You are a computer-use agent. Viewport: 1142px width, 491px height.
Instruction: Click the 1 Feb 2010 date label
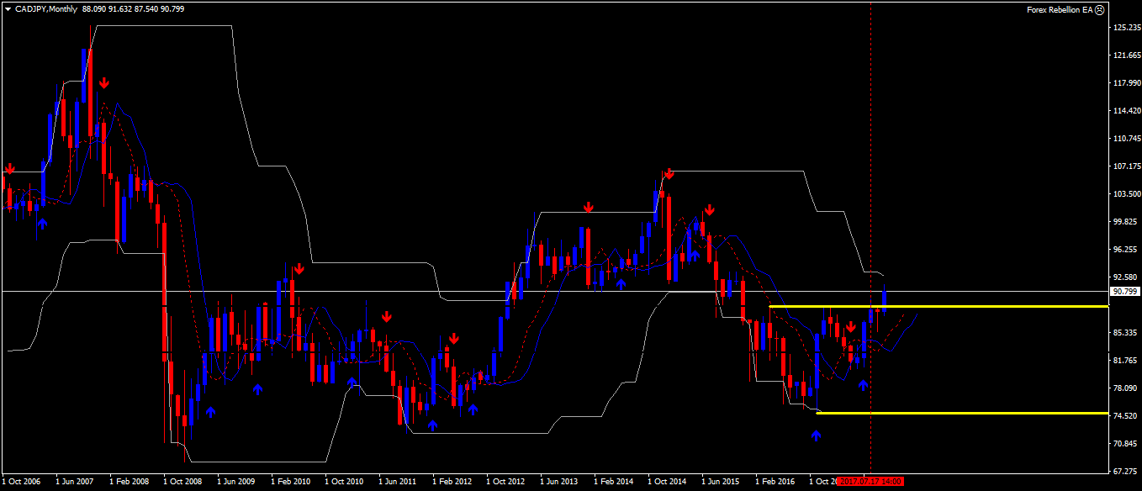coord(290,483)
